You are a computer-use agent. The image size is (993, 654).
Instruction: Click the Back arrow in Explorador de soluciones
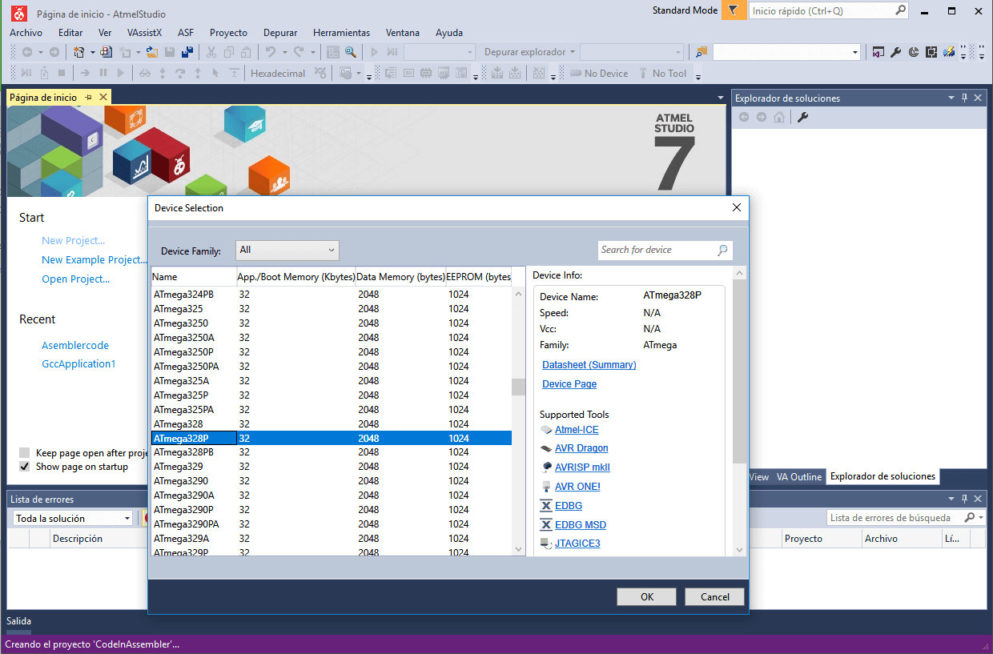point(744,117)
